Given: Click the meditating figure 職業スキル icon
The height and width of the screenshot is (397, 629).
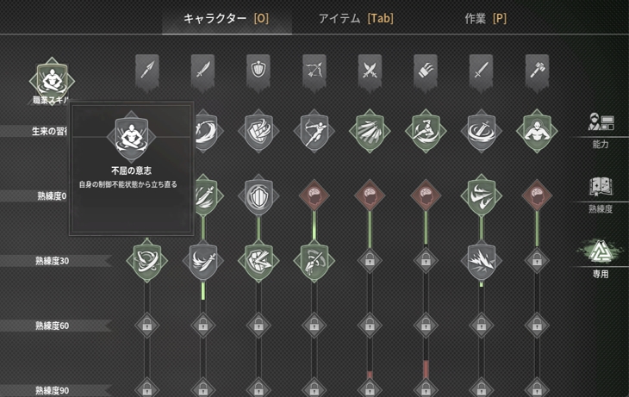Looking at the screenshot, I should pos(53,80).
